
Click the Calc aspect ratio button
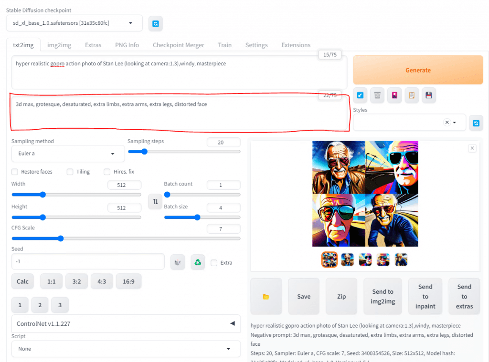click(22, 281)
